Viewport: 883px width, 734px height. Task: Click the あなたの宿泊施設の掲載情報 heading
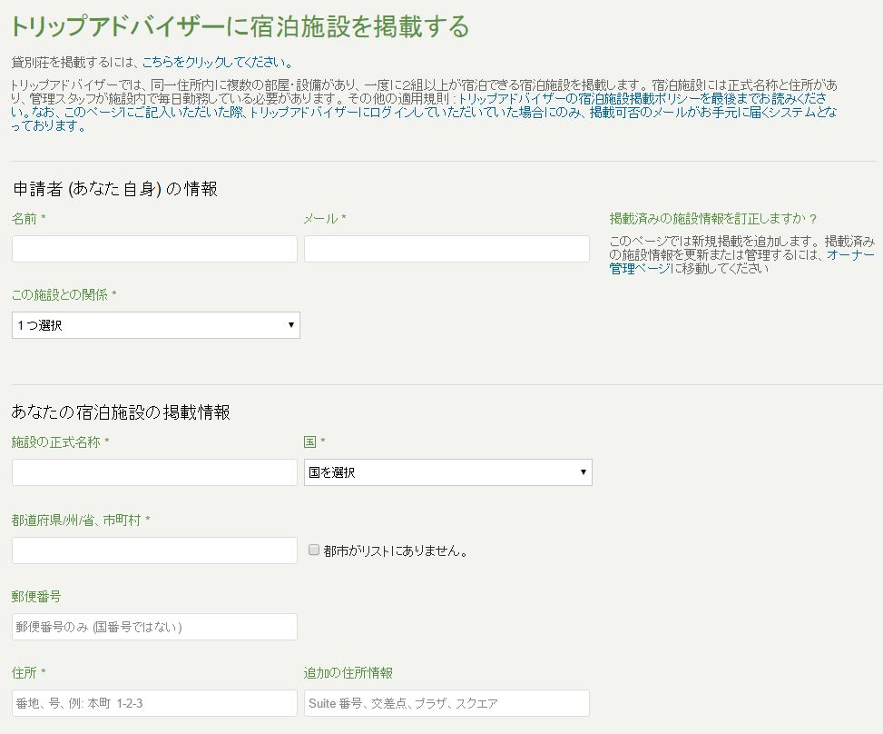(x=121, y=412)
